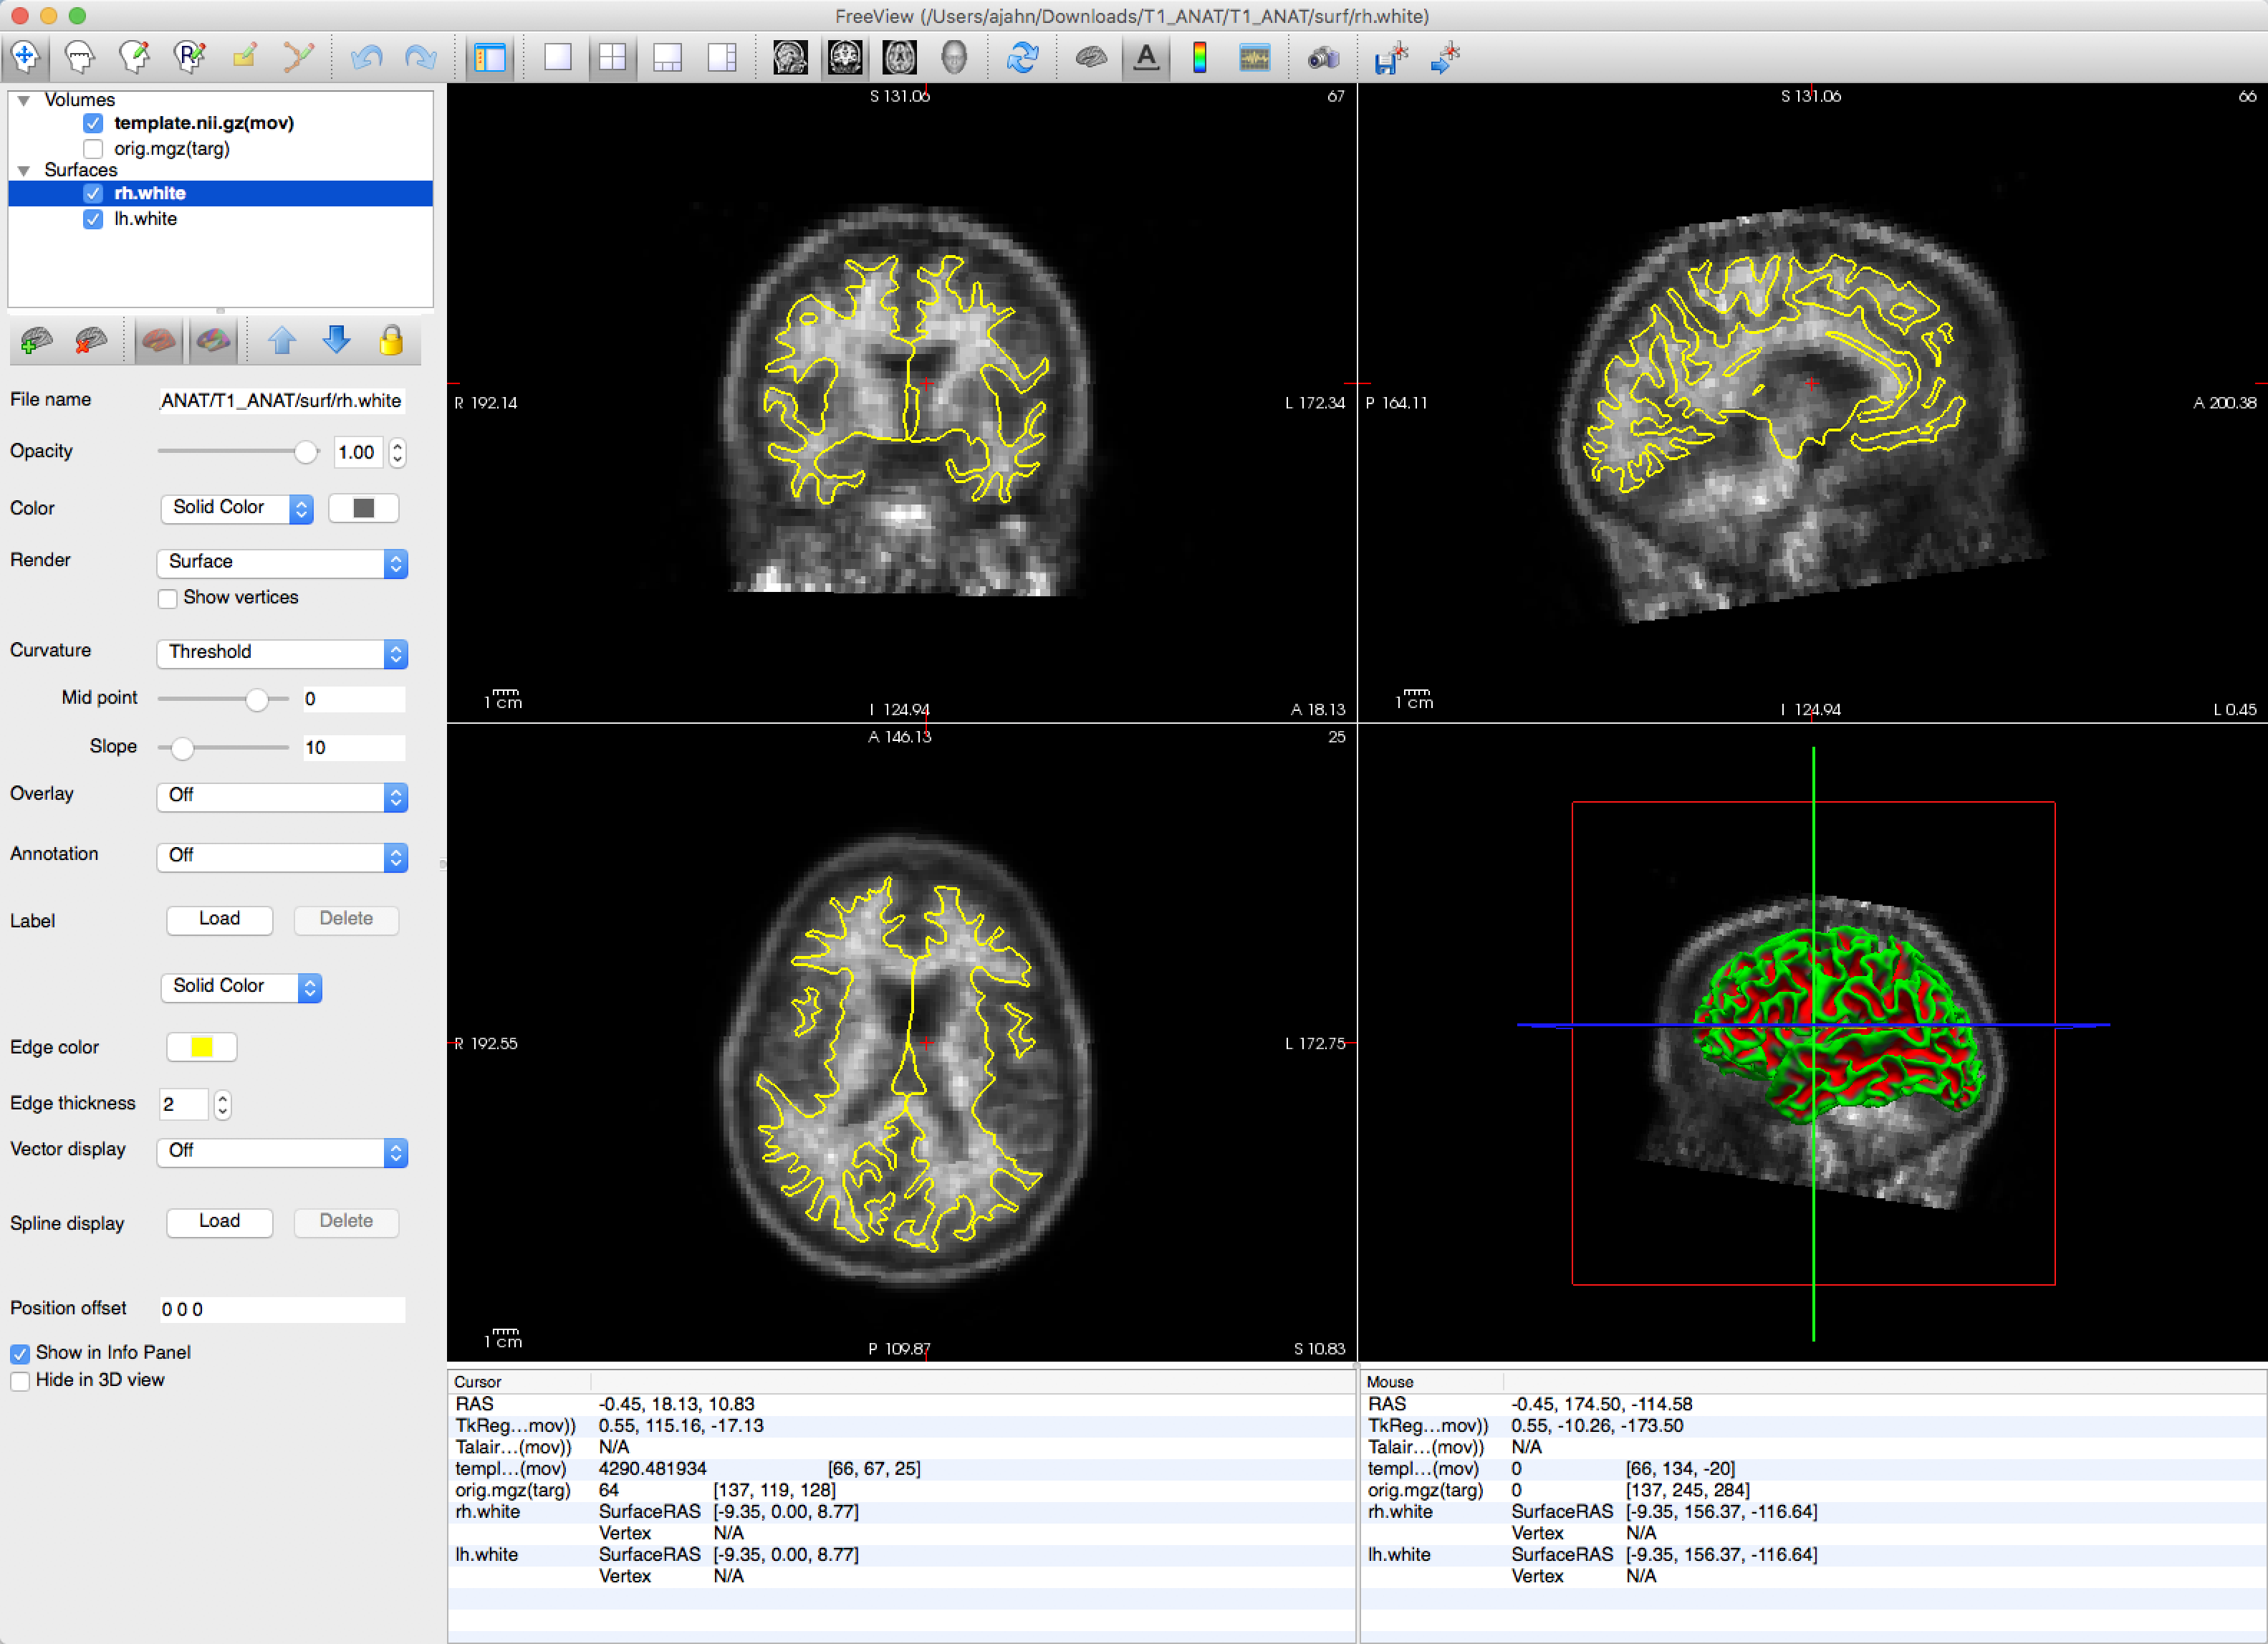
Task: Click the Undo arrow icon
Action: (367, 57)
